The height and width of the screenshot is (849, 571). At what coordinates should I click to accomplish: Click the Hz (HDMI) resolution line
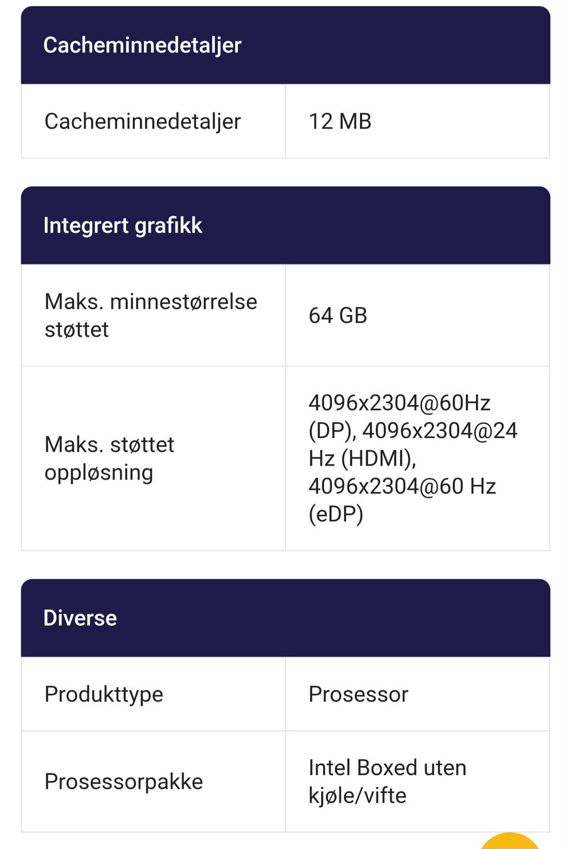362,458
